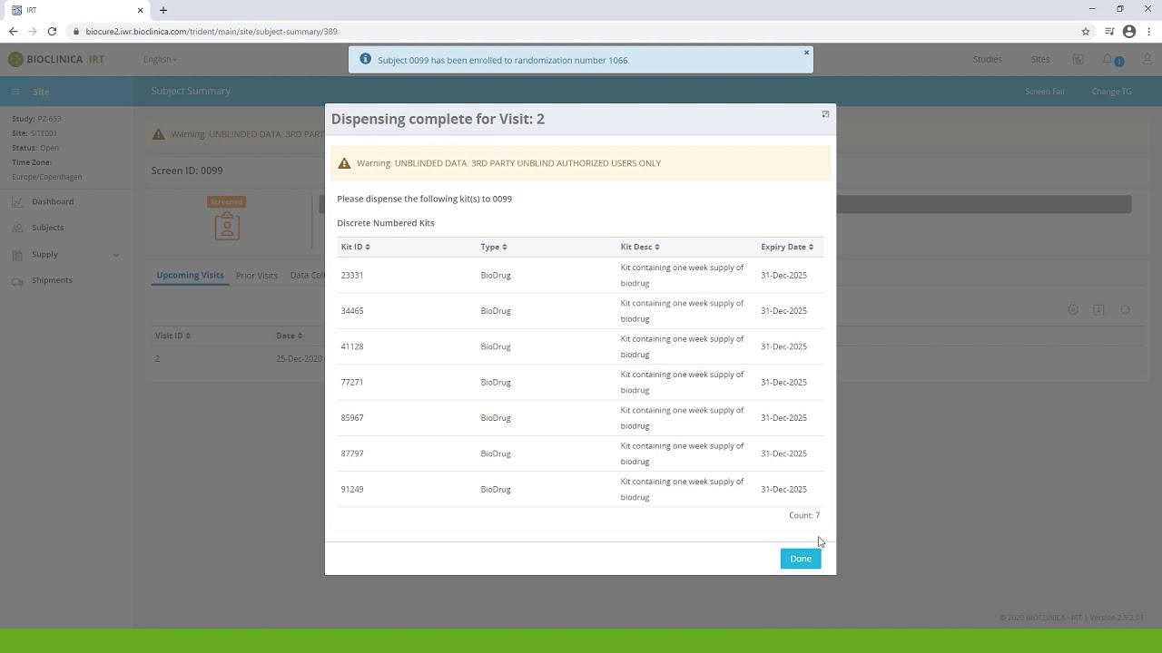Click the Dashboard chart icon in sidebar

(x=17, y=202)
